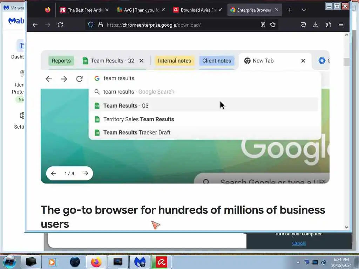Click scrollbar up arrow on the page
This screenshot has width=359, height=269.
(x=346, y=35)
